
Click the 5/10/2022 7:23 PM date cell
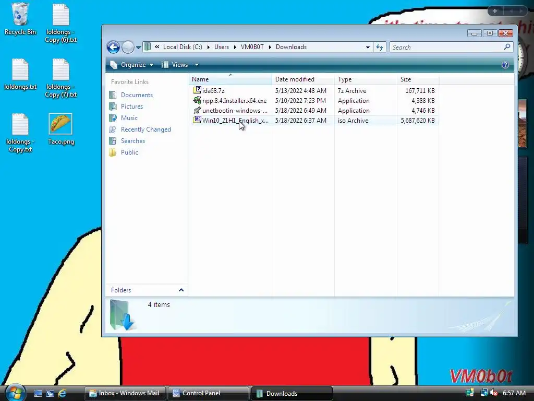[300, 101]
